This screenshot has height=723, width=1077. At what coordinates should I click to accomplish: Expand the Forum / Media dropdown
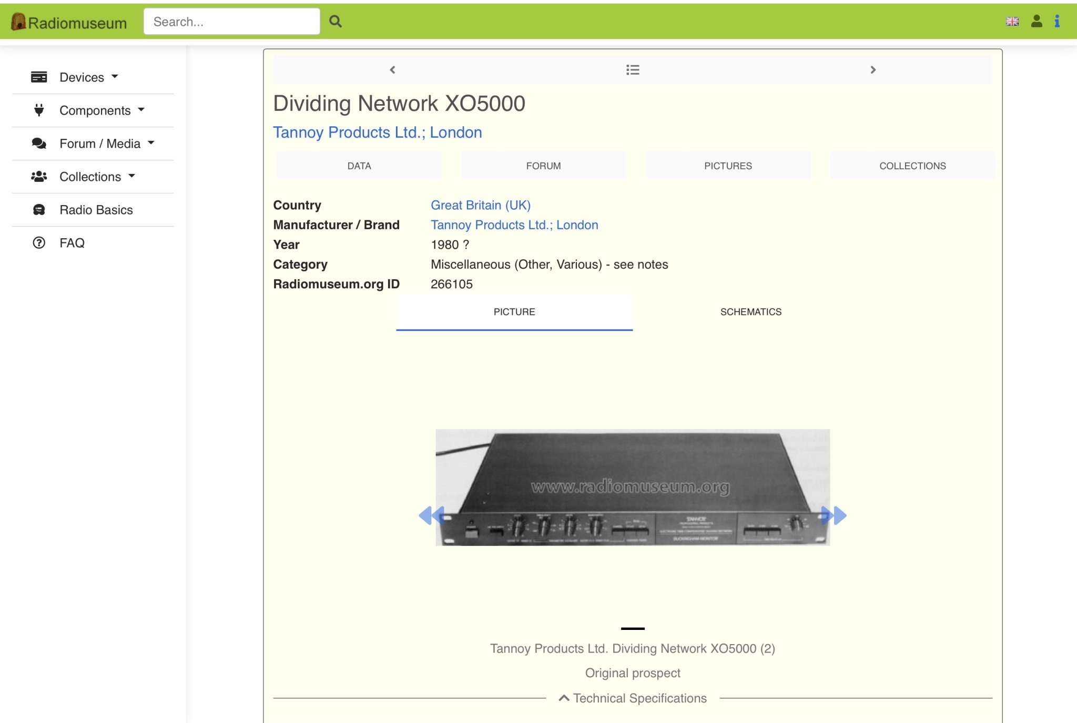151,143
